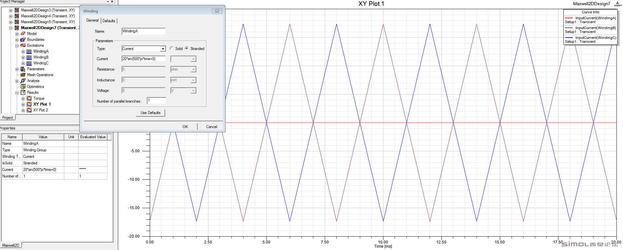Click the Optimetrics node icon

coord(23,87)
